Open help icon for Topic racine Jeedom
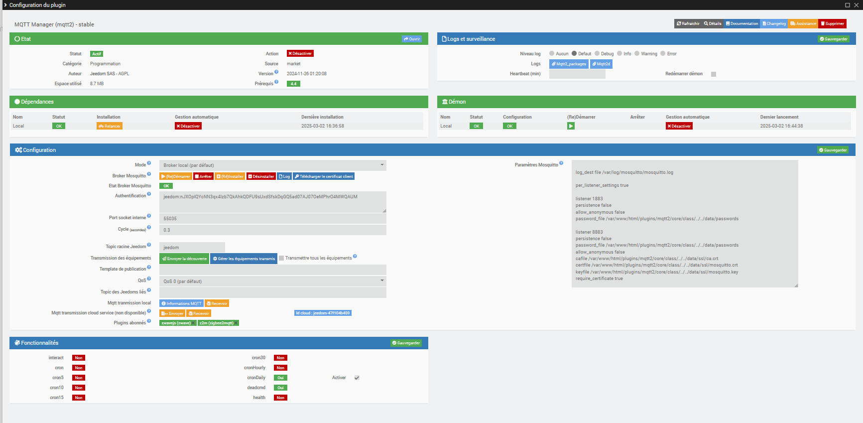The width and height of the screenshot is (863, 423). [149, 245]
